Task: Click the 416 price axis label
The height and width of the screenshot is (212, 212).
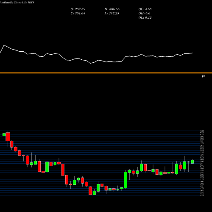Action: (x=202, y=135)
